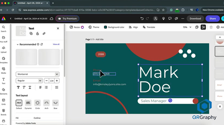Delete with the trash icon
This screenshot has height=125, width=224.
[211, 27]
